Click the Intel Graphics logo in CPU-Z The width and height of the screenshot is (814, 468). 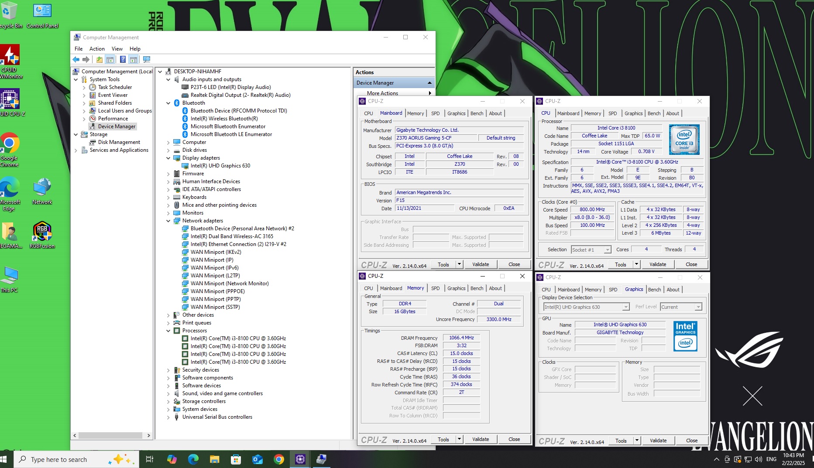click(x=685, y=336)
